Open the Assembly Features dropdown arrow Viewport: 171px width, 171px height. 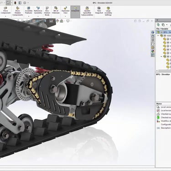29,16
